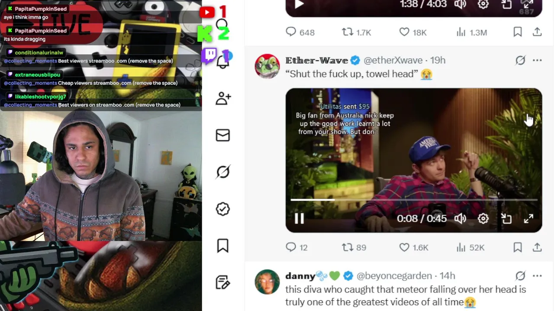554x311 pixels.
Task: Open the @beyoncegarden profile handle
Action: click(x=394, y=276)
